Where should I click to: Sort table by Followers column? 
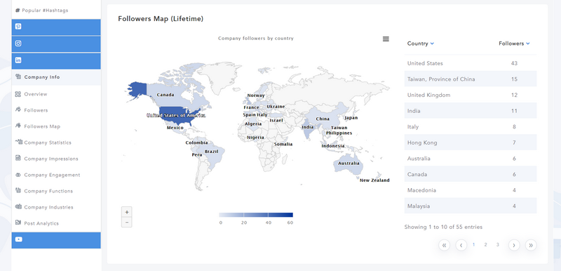[x=514, y=44]
